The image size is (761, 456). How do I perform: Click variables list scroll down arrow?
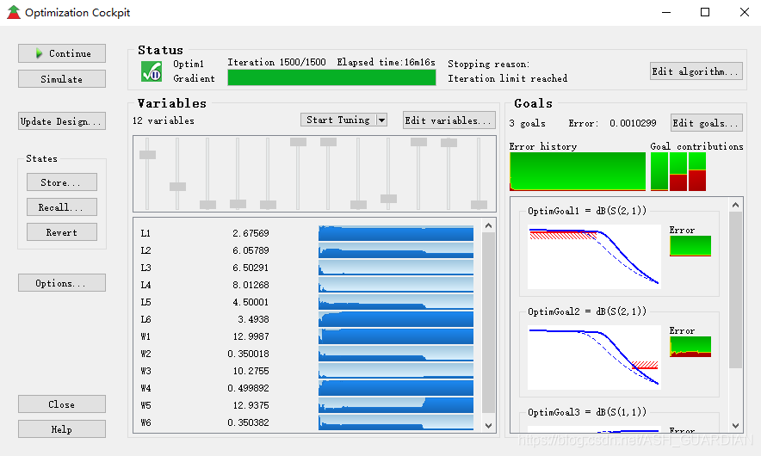point(489,425)
